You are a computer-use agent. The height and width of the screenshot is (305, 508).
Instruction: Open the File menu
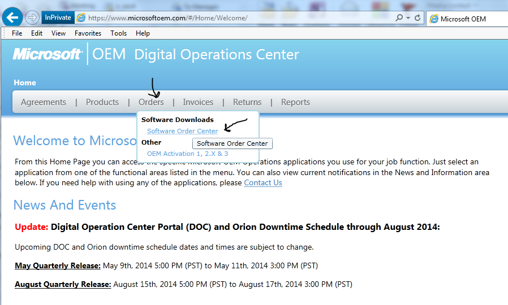click(17, 33)
